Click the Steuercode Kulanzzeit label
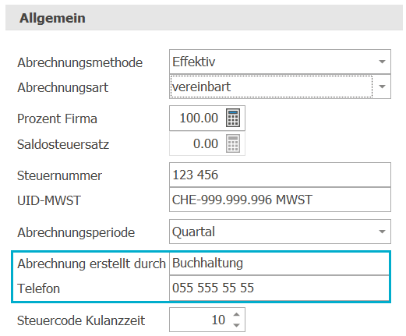 point(81,320)
